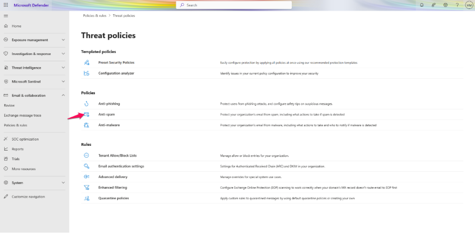Click the Preset Security Policies icon

(87, 62)
